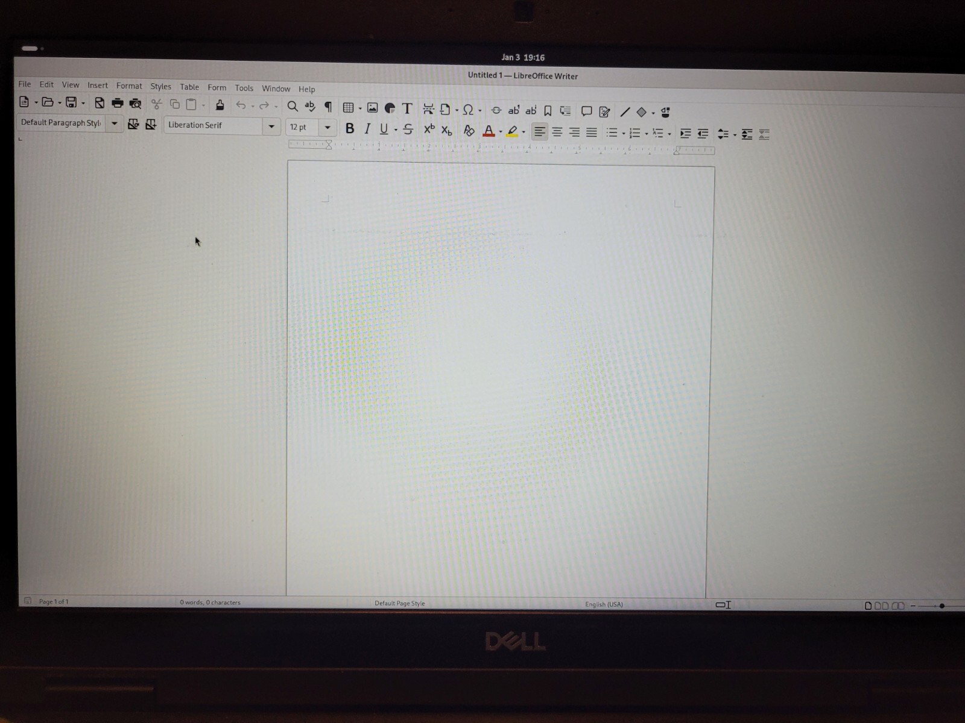Expand the Default Paragraph Style dropdown
The width and height of the screenshot is (965, 723).
[114, 124]
